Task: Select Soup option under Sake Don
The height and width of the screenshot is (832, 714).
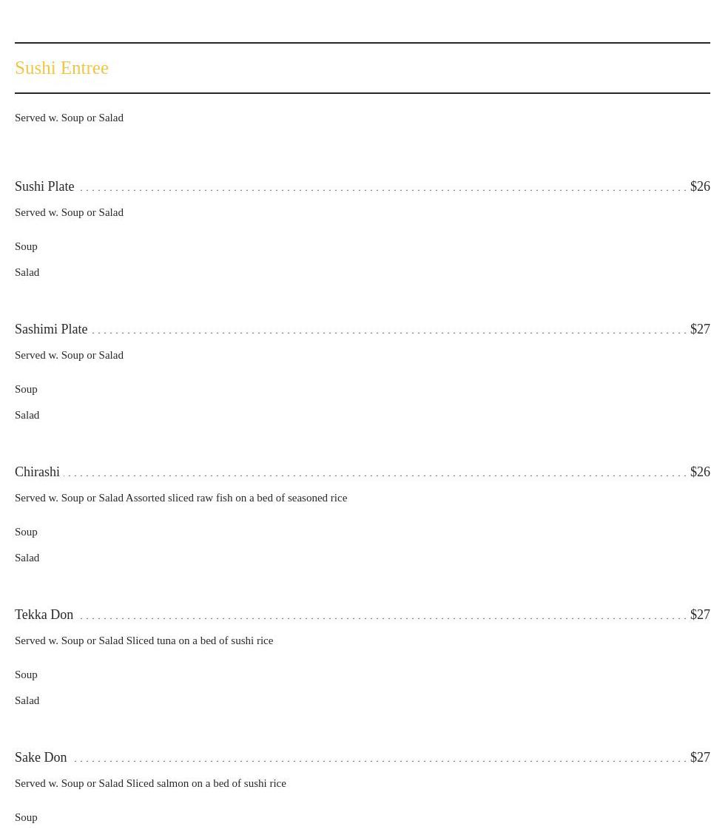Action: [x=26, y=817]
